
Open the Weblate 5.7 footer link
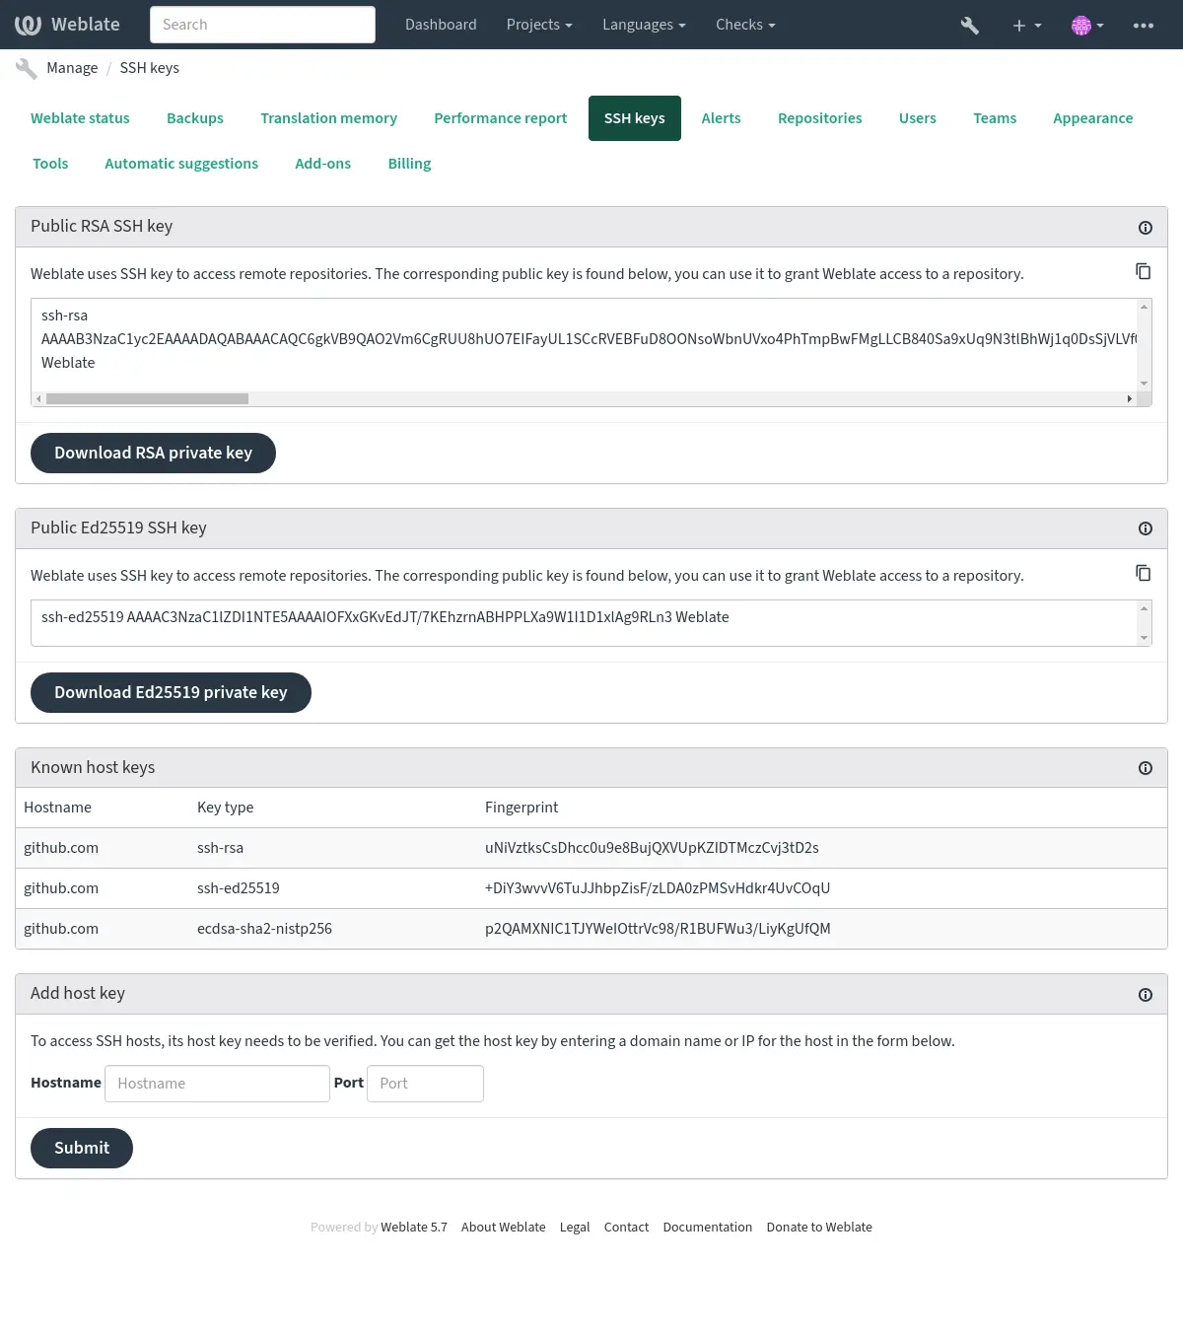[x=414, y=1228]
